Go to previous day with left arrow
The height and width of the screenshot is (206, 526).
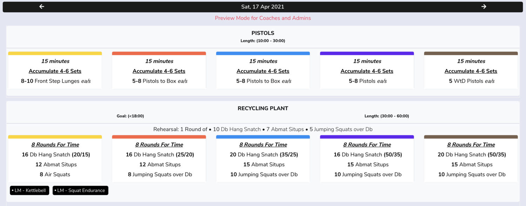pos(42,7)
